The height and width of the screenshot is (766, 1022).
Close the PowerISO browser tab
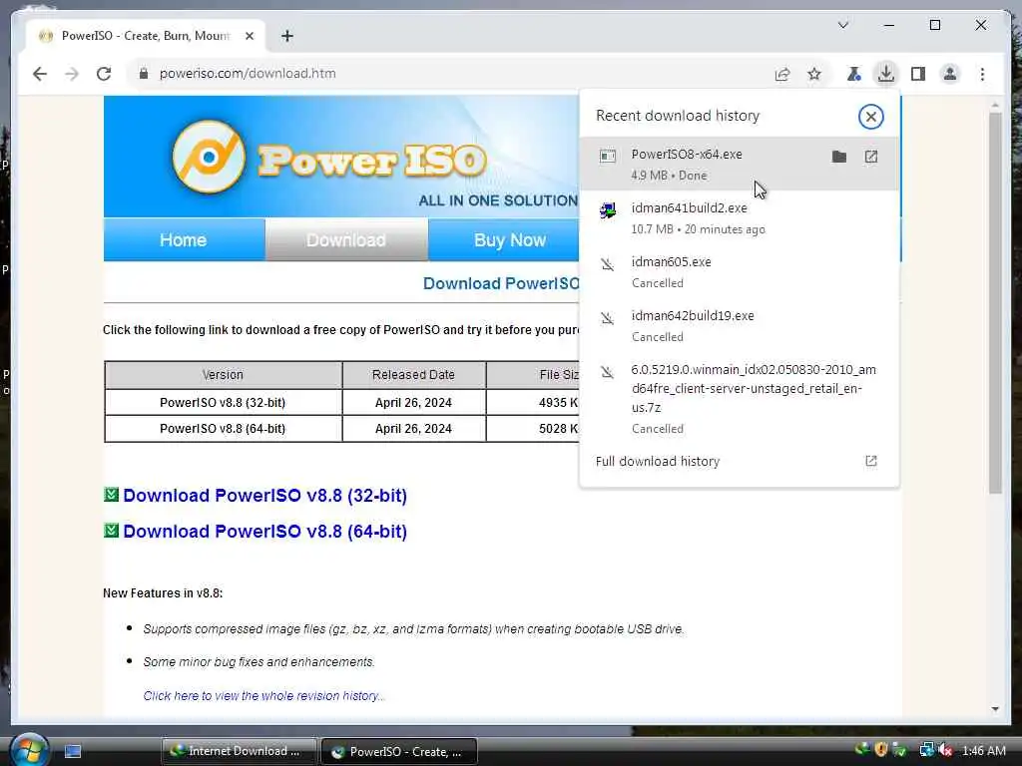click(x=249, y=36)
